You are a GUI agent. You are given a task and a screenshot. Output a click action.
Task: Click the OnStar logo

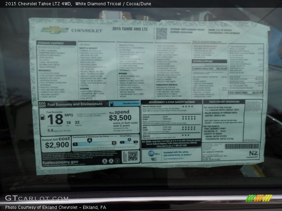153,154
